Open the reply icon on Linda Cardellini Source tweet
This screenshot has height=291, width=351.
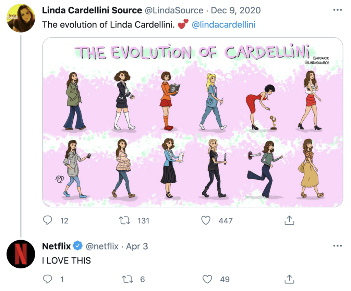(x=48, y=221)
